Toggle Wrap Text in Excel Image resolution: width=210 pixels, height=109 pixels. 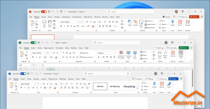coord(84,53)
